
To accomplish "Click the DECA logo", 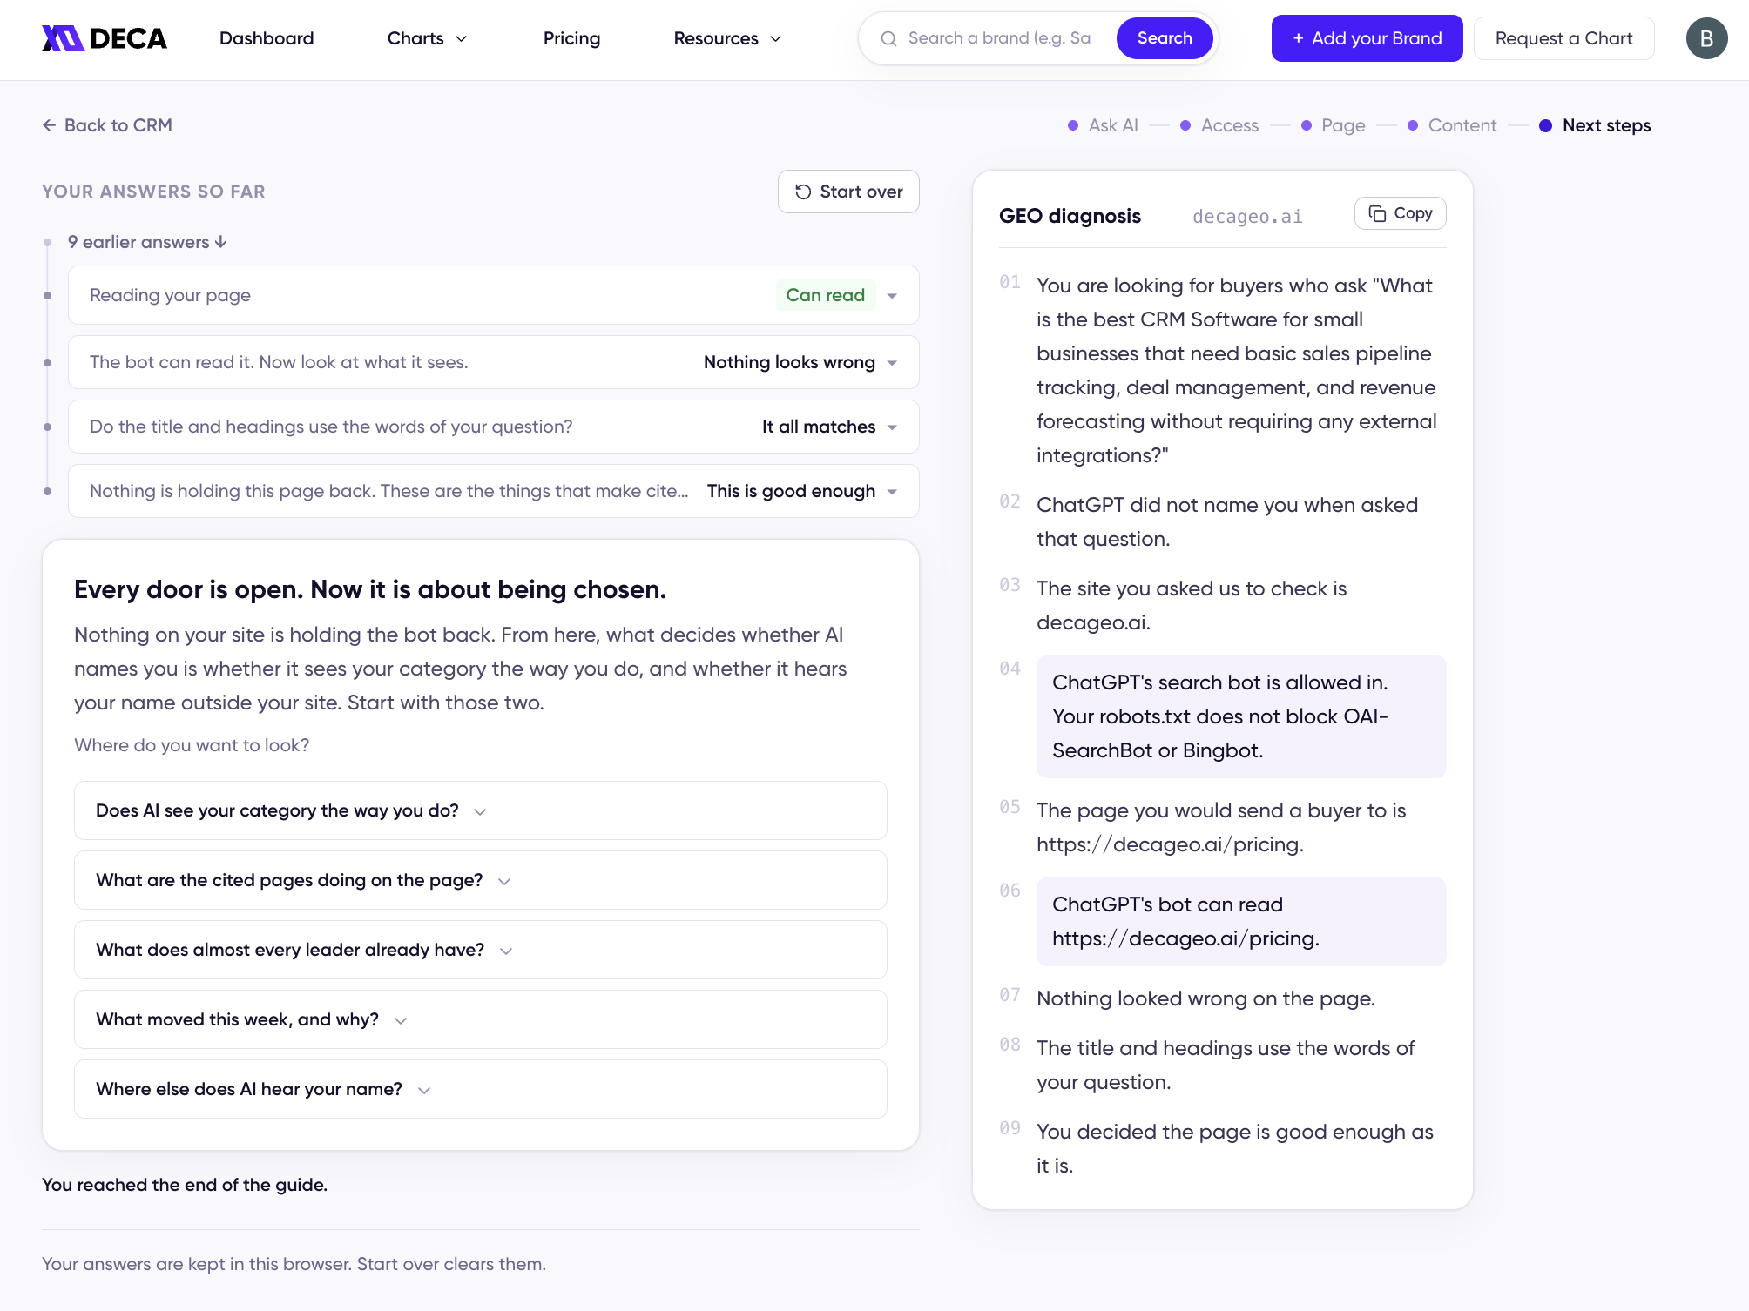I will 105,38.
